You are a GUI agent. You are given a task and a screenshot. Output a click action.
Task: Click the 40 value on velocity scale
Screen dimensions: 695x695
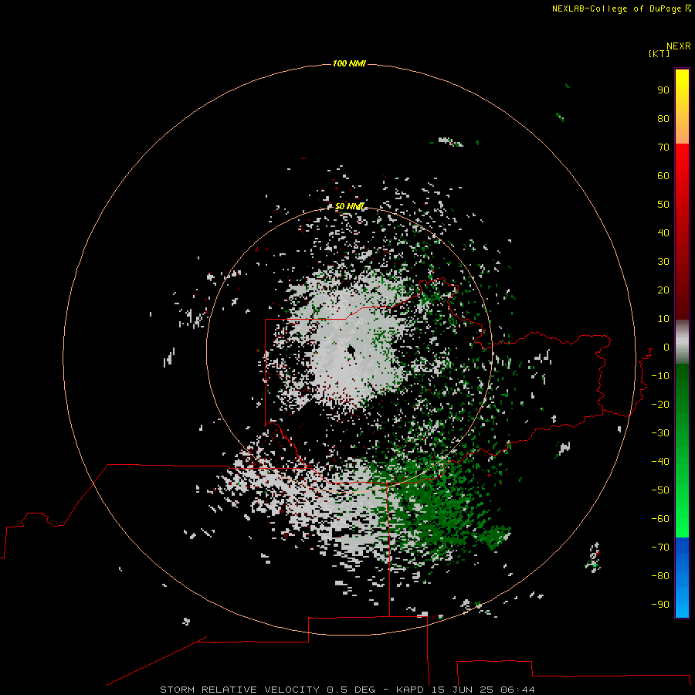click(663, 232)
